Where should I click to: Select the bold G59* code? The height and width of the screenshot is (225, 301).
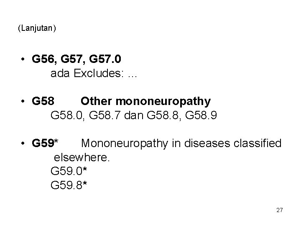point(45,143)
